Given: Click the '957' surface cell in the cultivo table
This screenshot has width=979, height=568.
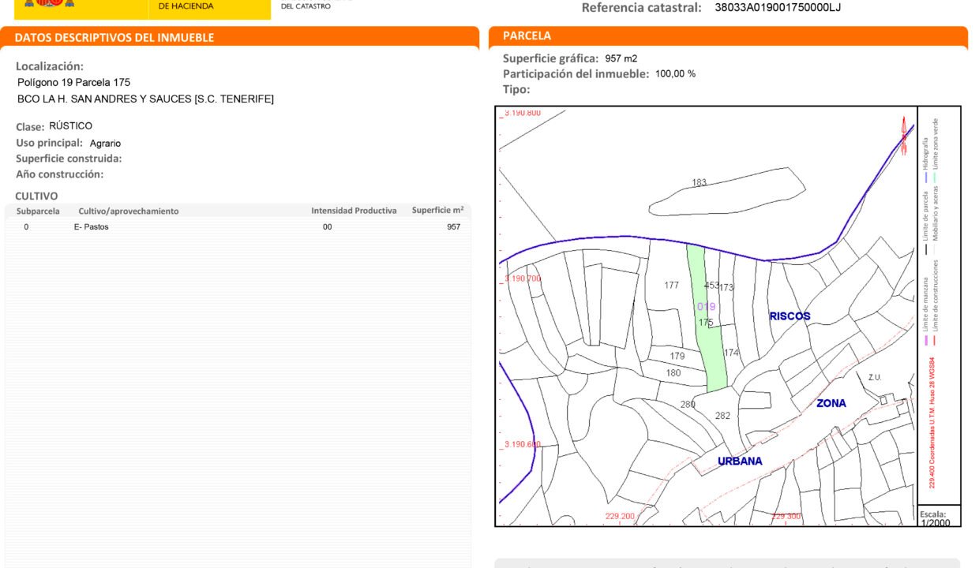Looking at the screenshot, I should coord(453,227).
